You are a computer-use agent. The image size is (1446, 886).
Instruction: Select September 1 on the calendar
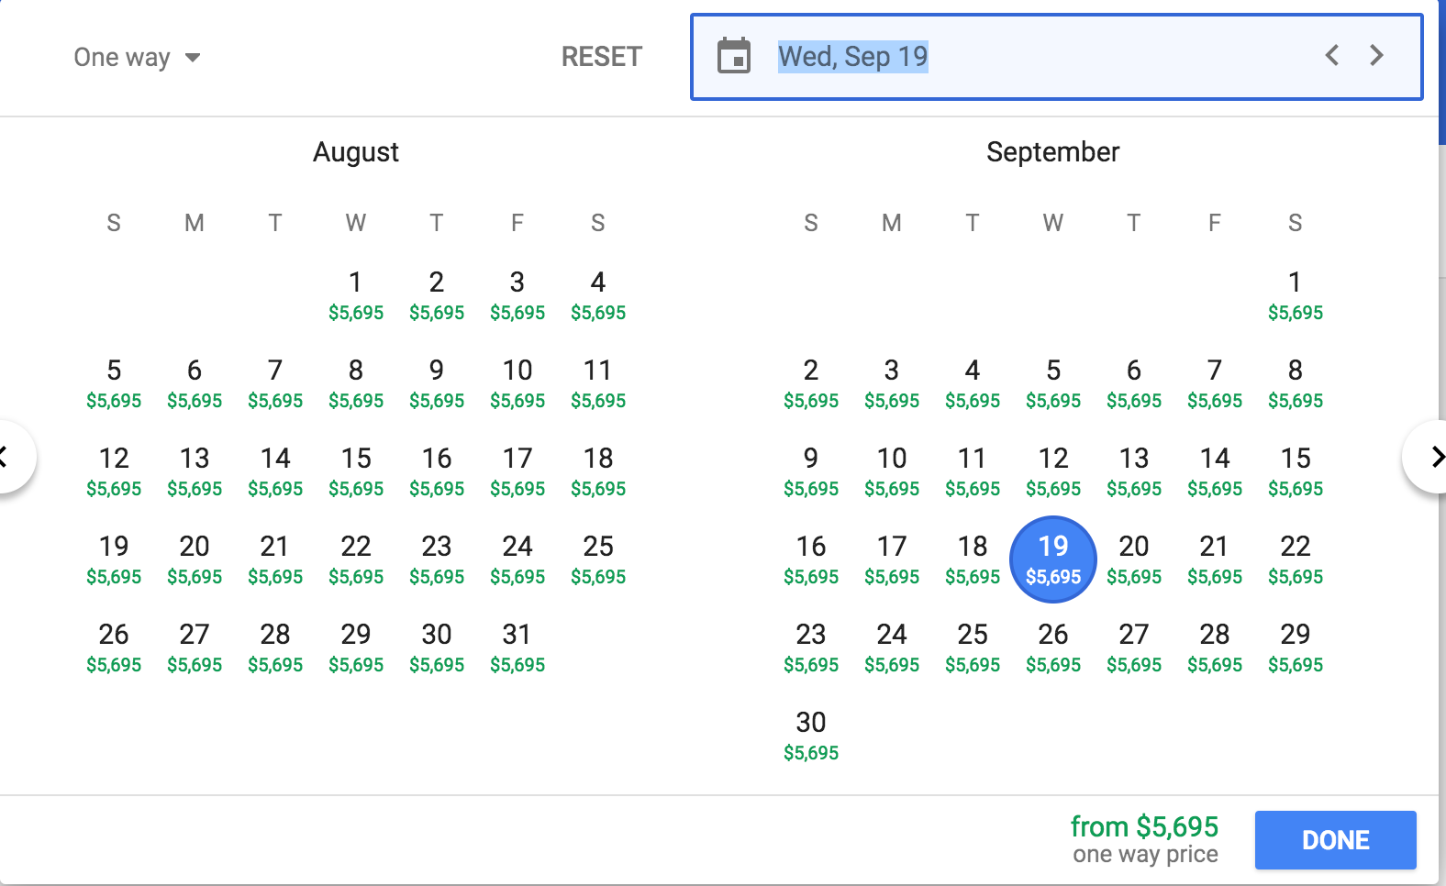1295,294
